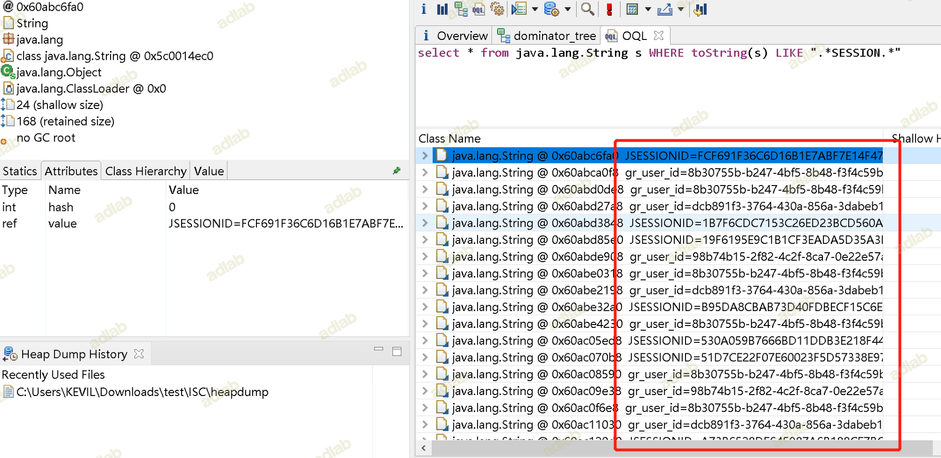This screenshot has width=941, height=458.
Task: Open Run Expert System Test dropdown arrow
Action: tap(535, 9)
